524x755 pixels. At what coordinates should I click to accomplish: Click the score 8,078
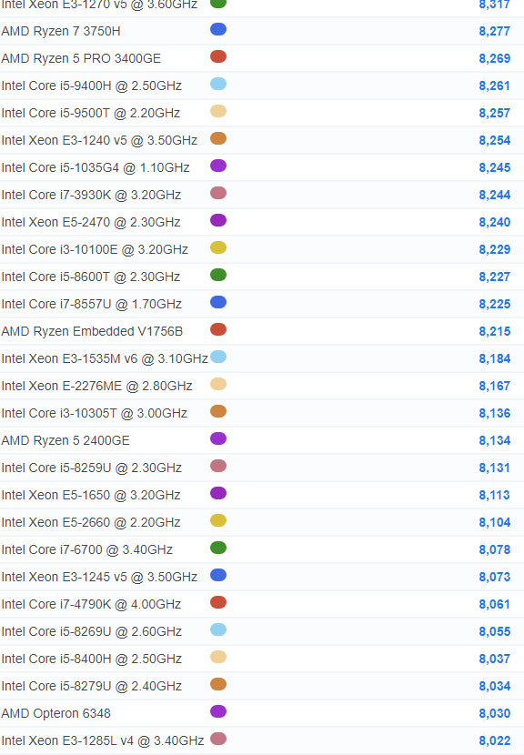(x=495, y=549)
